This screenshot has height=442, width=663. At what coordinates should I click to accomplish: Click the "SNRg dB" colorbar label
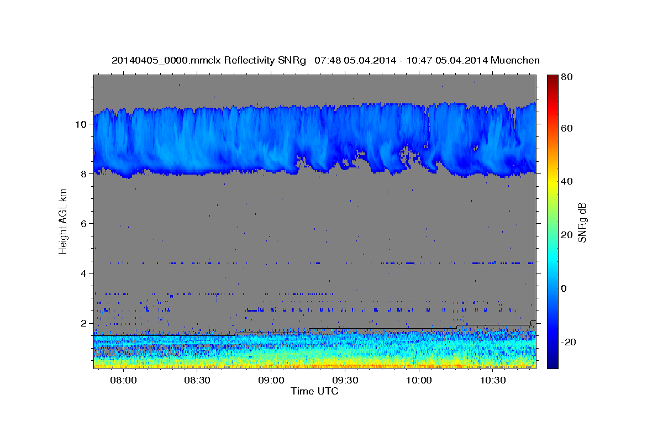click(x=582, y=223)
